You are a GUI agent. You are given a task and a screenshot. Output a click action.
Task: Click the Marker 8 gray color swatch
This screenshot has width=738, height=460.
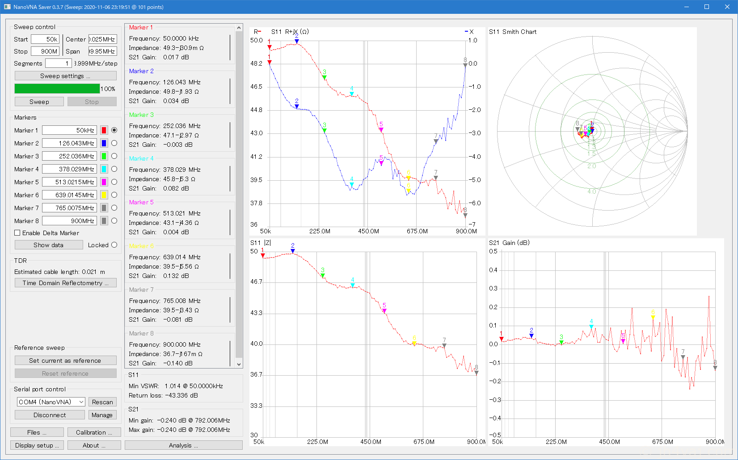(104, 221)
